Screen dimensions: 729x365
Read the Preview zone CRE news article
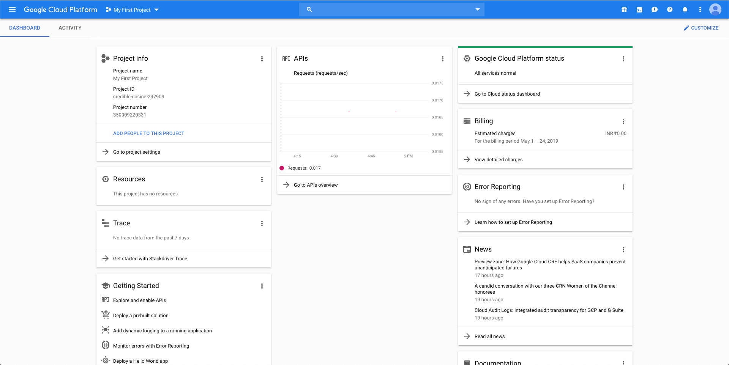click(550, 265)
